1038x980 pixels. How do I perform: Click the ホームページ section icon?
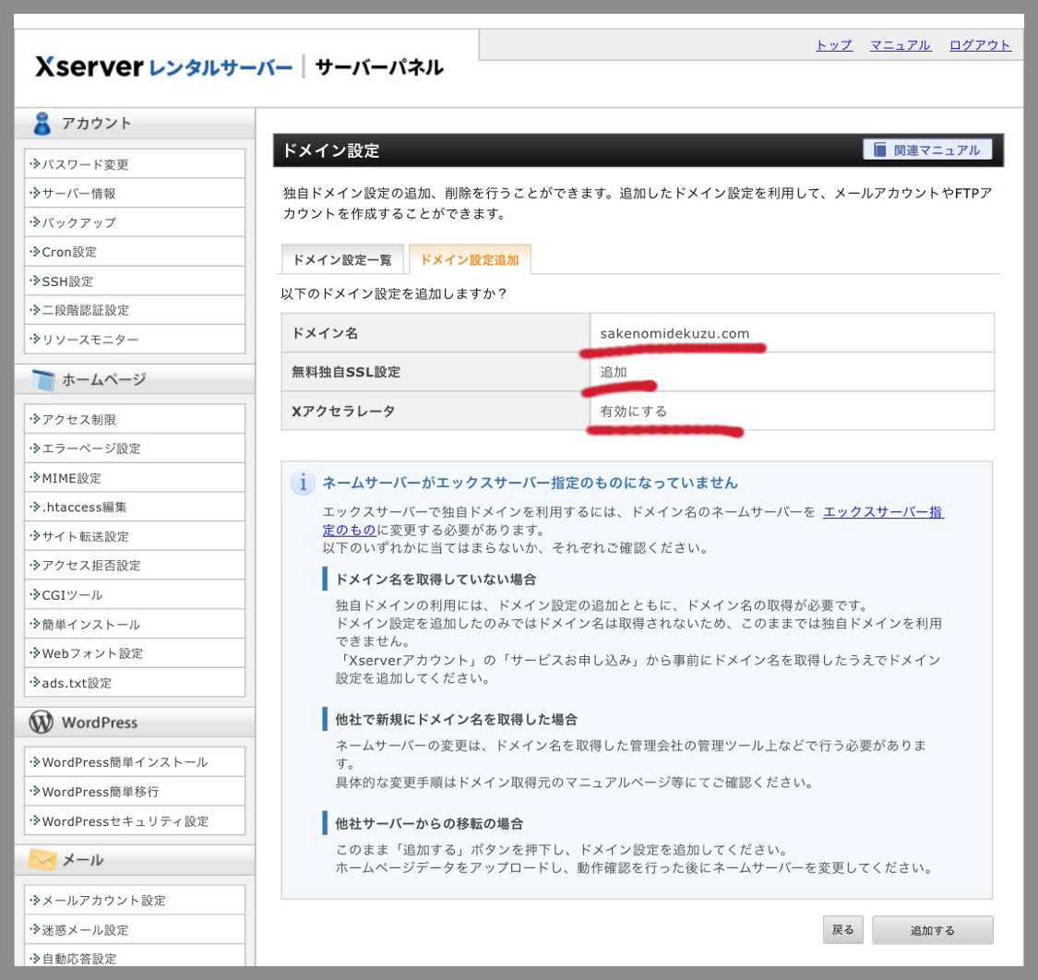pos(43,379)
